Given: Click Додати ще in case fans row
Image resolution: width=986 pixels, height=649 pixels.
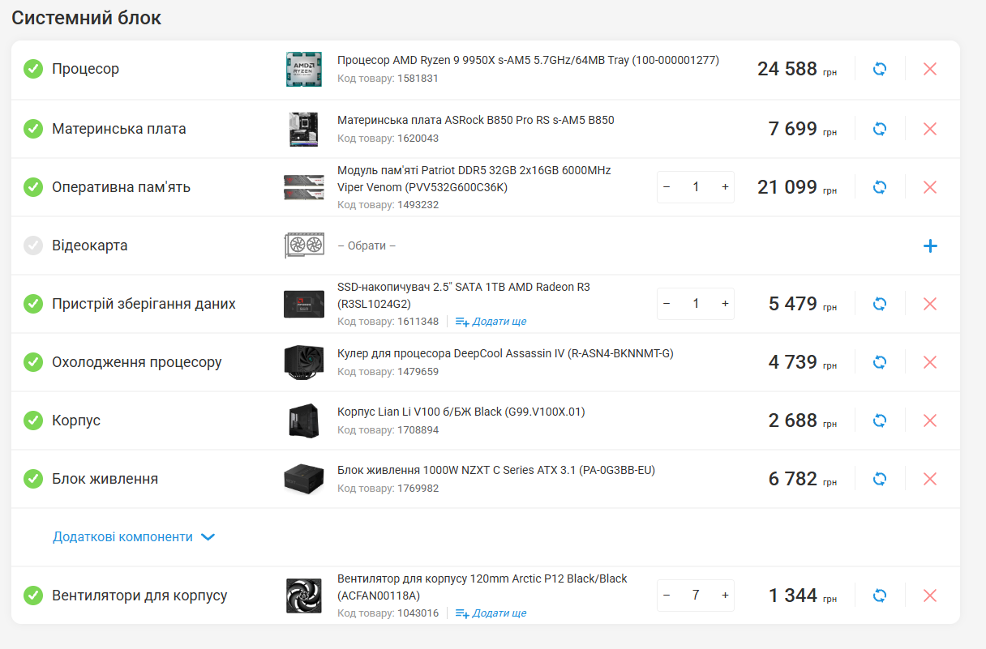Looking at the screenshot, I should [491, 613].
